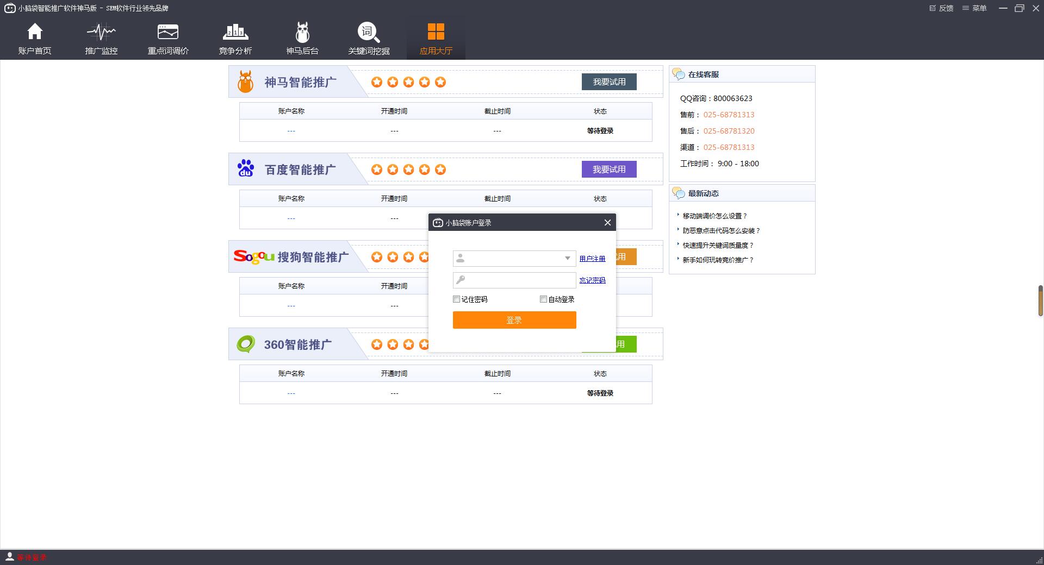Open the 菜单 menu in title bar
Viewport: 1044px width, 565px height.
tap(974, 8)
